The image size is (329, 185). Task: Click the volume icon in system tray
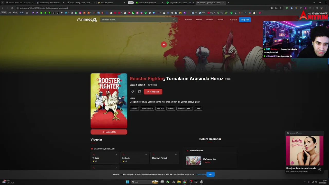point(316,182)
